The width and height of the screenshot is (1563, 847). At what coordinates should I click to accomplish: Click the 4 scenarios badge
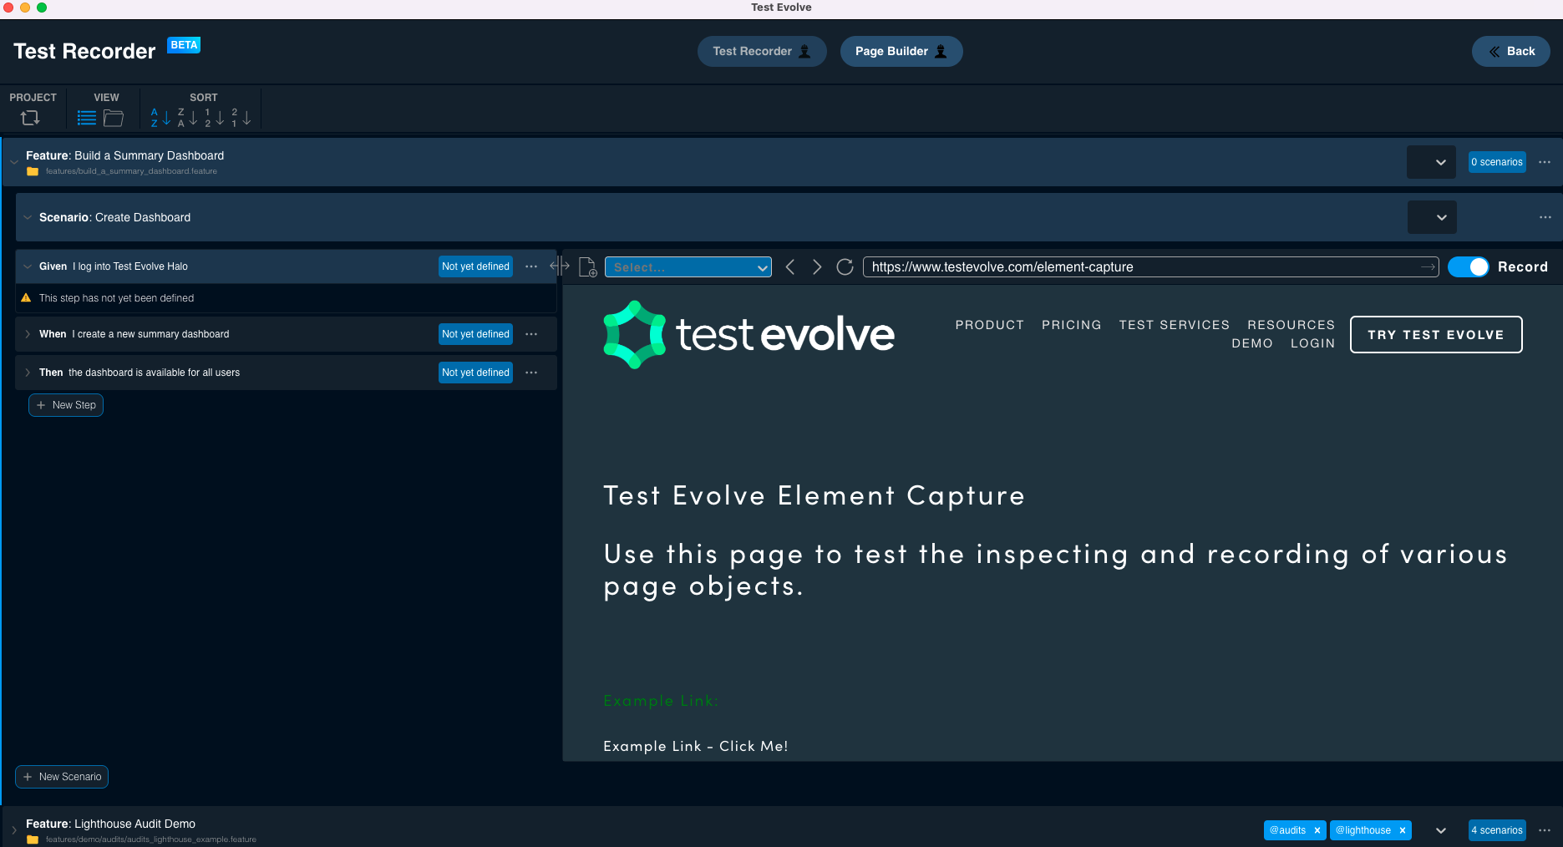(1497, 830)
